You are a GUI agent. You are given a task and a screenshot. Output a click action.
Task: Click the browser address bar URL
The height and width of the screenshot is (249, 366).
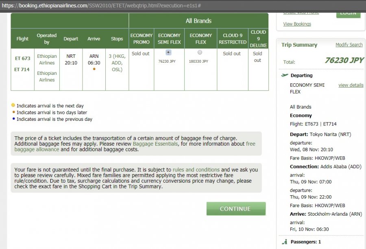click(102, 5)
